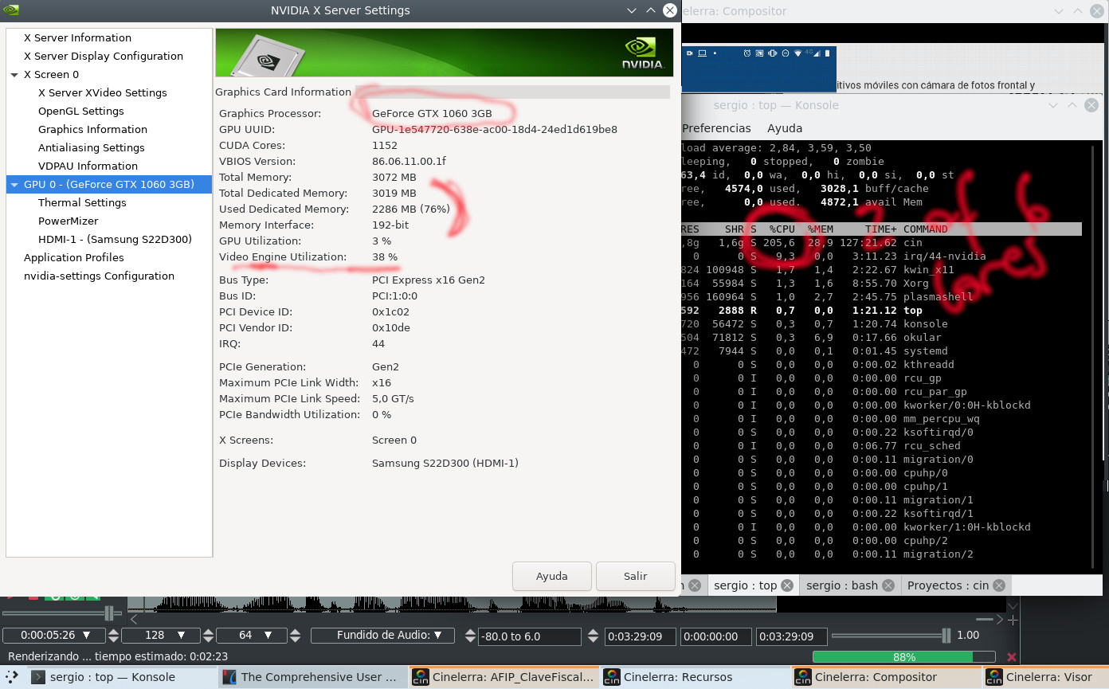This screenshot has height=689, width=1109.
Task: Open the 0:00:05:26 time dropdown
Action: point(53,636)
